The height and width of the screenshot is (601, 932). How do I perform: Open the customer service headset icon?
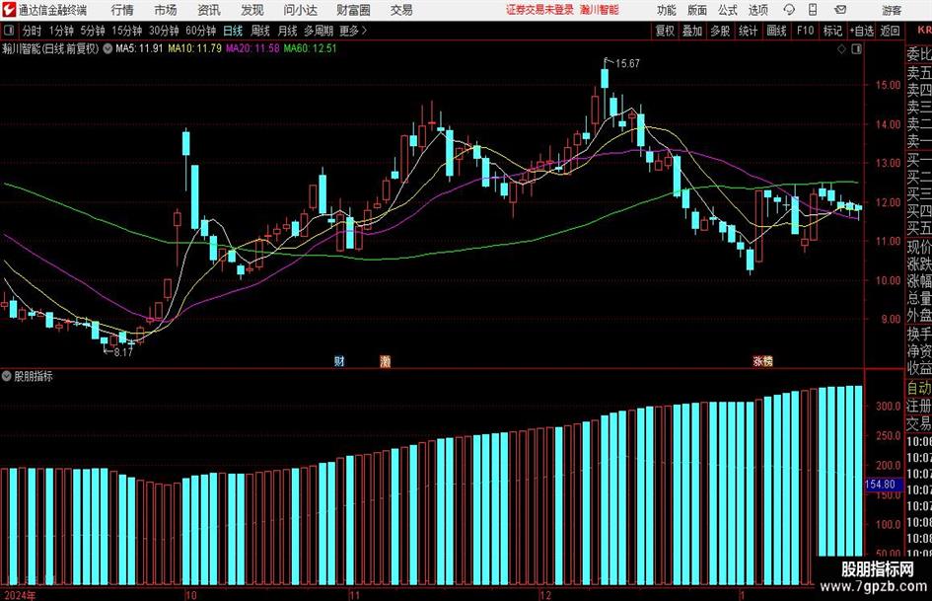point(789,10)
